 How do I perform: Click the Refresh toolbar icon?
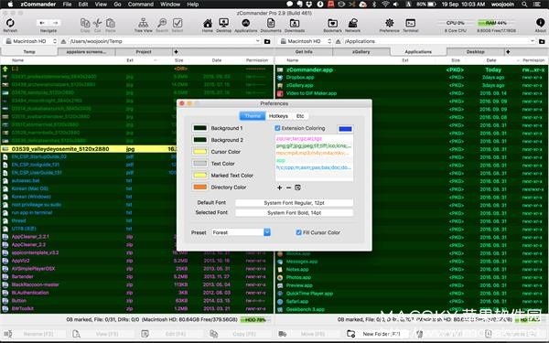[x=10, y=23]
